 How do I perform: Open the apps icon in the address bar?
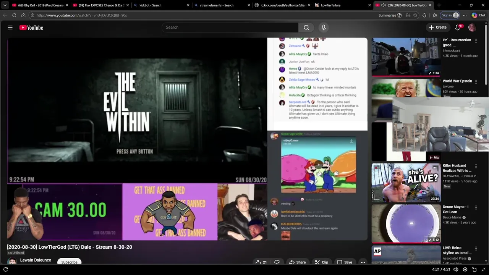(x=408, y=15)
